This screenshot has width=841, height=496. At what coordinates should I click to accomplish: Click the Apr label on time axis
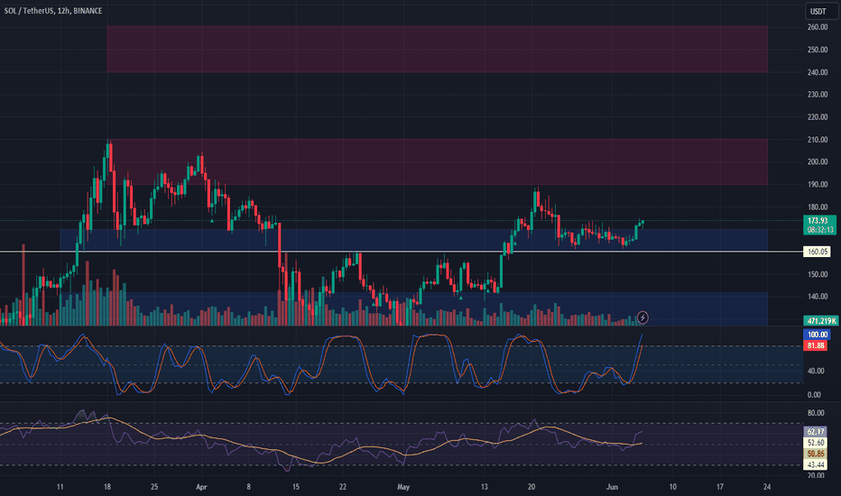point(201,487)
